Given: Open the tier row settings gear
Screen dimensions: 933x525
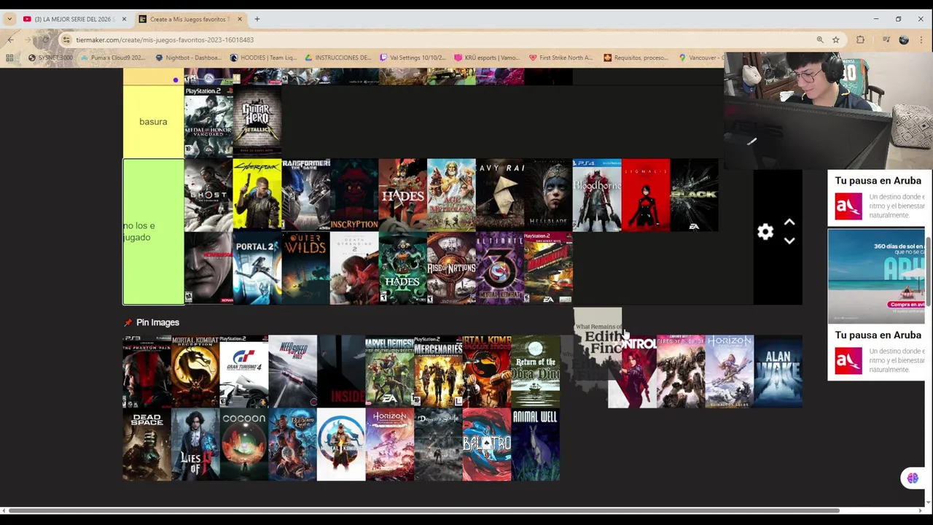Looking at the screenshot, I should click(x=765, y=232).
